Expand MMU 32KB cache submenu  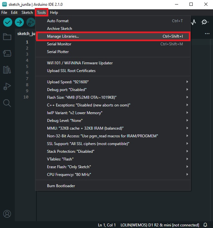click(x=113, y=128)
